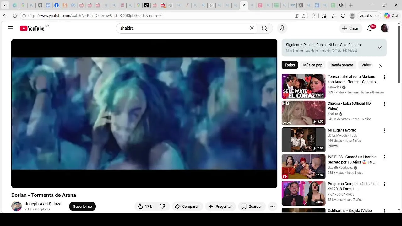Start voice search with the microphone

(282, 28)
